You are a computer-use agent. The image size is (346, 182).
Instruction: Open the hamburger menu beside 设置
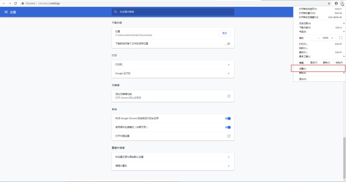pyautogui.click(x=6, y=12)
